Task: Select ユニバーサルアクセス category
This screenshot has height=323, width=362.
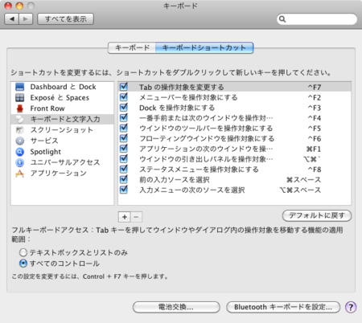Action: click(x=62, y=162)
